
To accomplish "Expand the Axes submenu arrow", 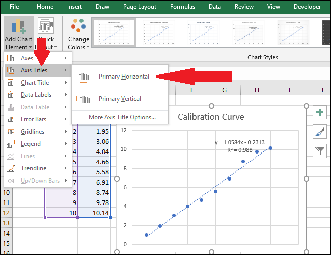I will point(66,58).
